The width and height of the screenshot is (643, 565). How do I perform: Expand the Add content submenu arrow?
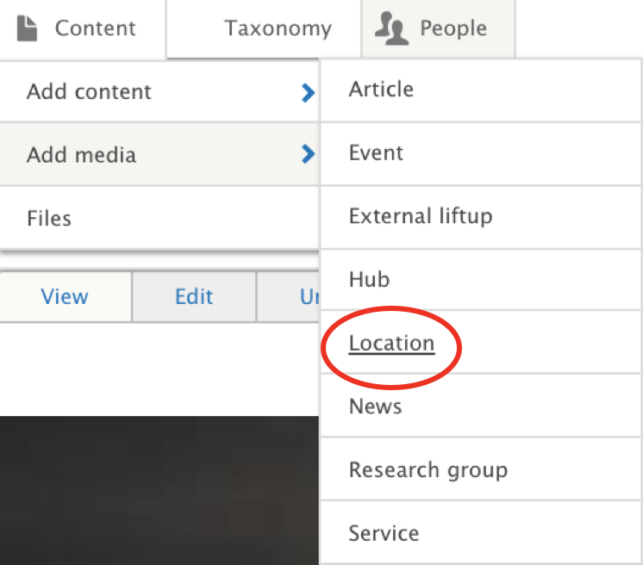click(x=308, y=92)
